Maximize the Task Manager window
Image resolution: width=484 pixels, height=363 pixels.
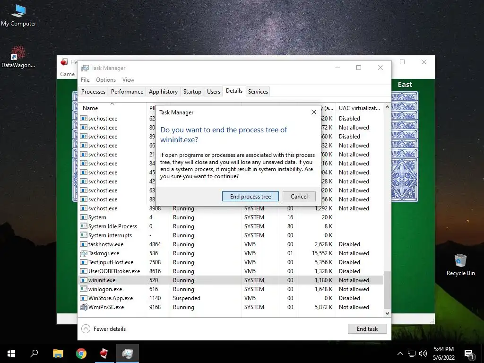click(359, 68)
